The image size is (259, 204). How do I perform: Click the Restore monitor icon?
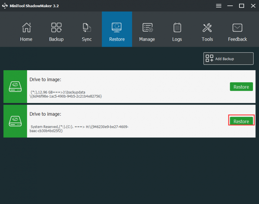pyautogui.click(x=117, y=27)
